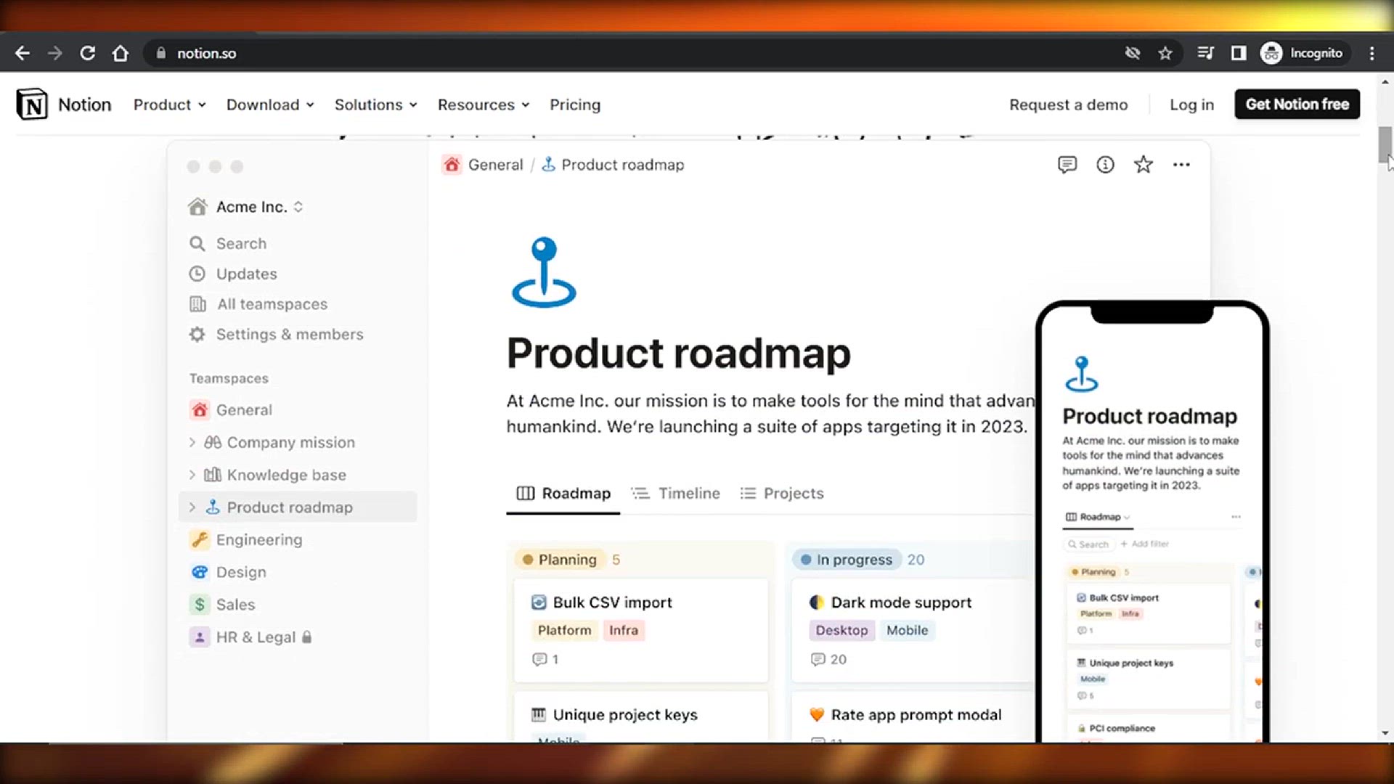The width and height of the screenshot is (1394, 784).
Task: Bookmark this page with the star icon
Action: 1165,53
